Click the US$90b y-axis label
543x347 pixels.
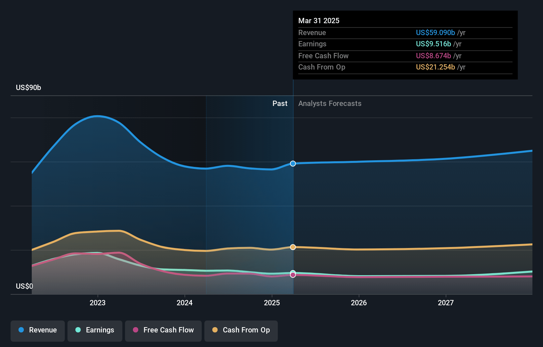click(x=28, y=87)
